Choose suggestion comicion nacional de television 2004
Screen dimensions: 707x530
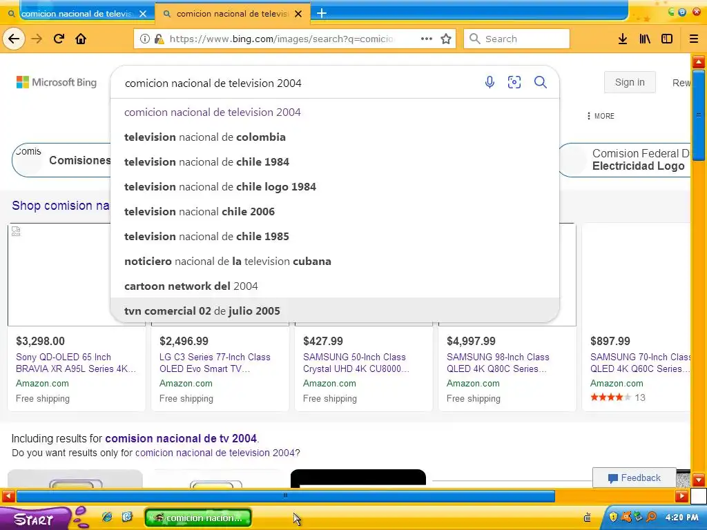(x=335, y=112)
